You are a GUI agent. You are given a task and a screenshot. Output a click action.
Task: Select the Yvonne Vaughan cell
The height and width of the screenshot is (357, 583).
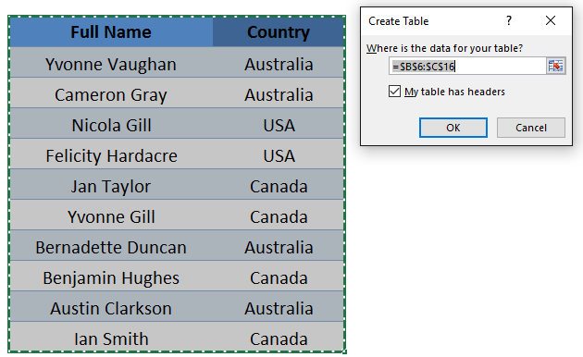click(111, 62)
